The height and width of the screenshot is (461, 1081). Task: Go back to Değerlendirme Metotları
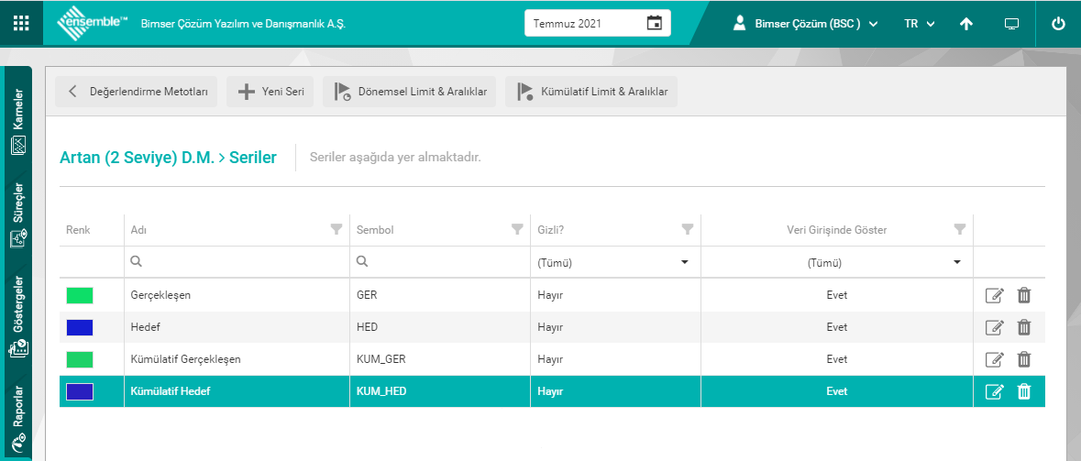point(137,92)
